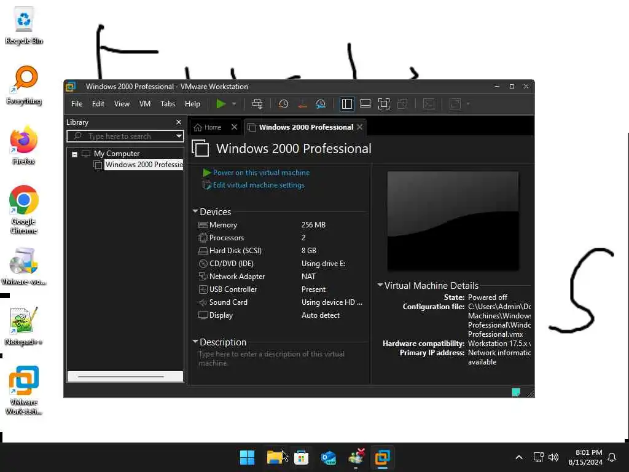Select Firefox desktop shortcut
629x472 pixels.
pyautogui.click(x=24, y=145)
